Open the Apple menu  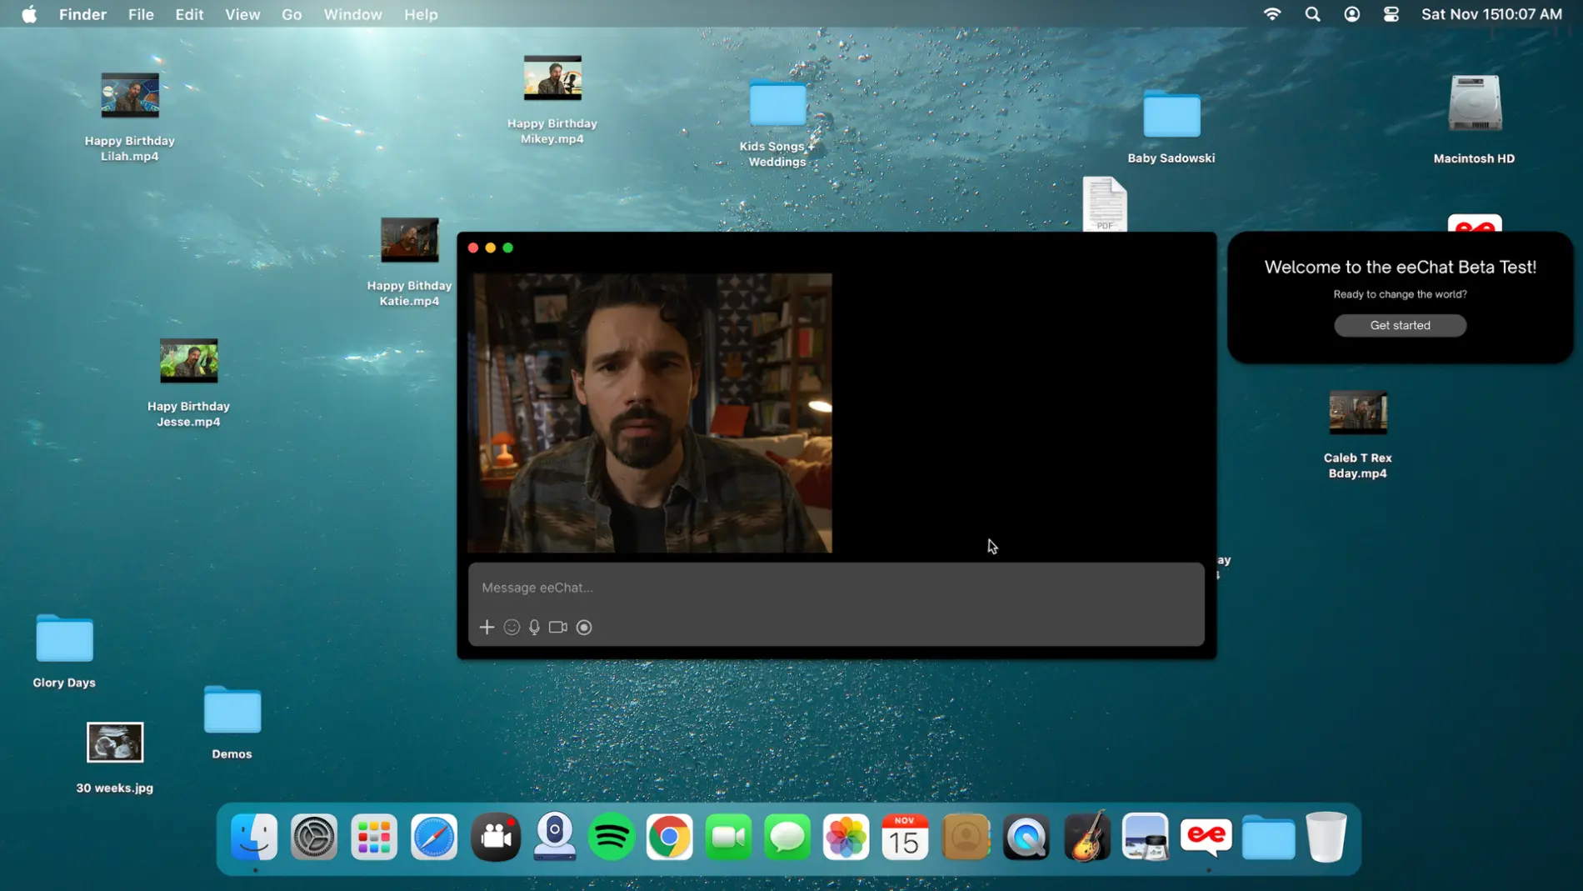click(x=29, y=14)
